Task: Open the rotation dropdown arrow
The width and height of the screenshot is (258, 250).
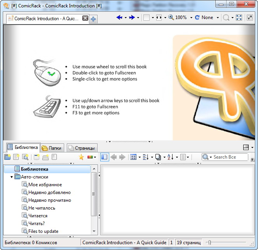Action: tap(218, 17)
